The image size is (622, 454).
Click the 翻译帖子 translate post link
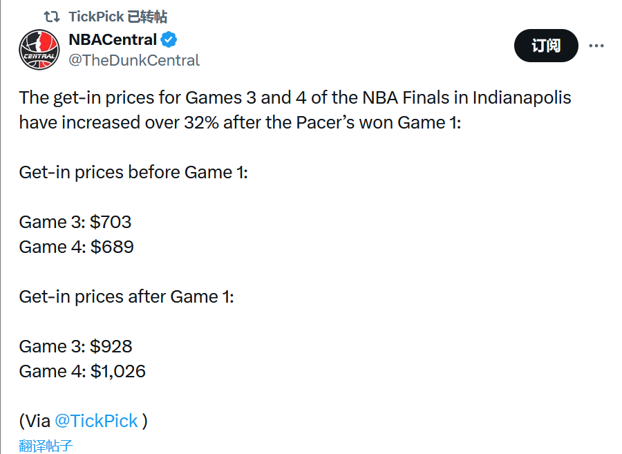point(46,446)
